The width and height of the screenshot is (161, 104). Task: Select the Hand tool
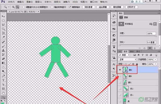click(3, 93)
